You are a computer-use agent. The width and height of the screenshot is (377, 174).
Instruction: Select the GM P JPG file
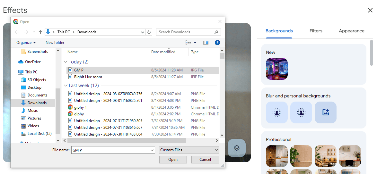coord(143,70)
